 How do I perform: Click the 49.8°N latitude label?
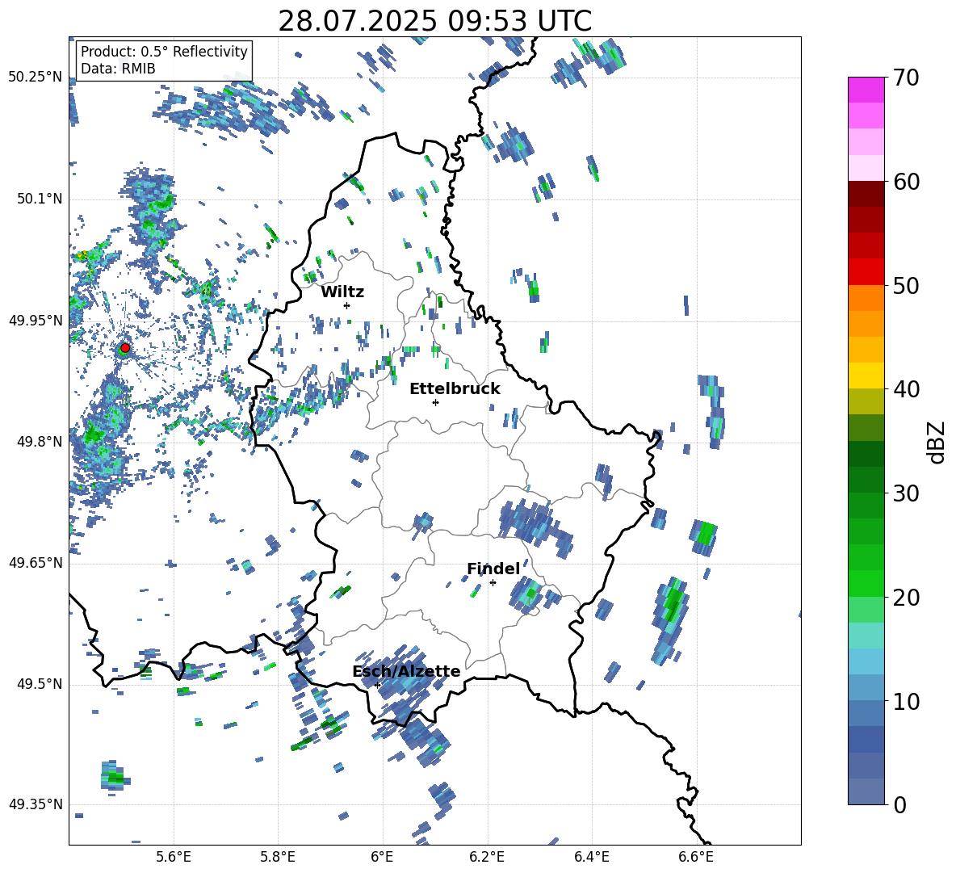click(x=39, y=442)
